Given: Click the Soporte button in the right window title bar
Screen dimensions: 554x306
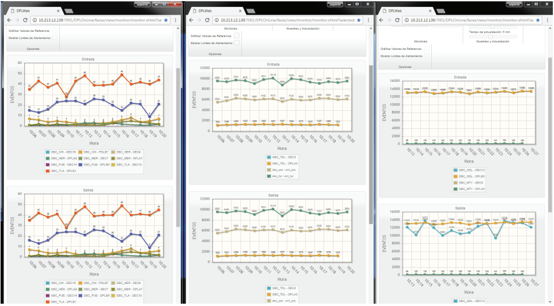Looking at the screenshot, I should coord(515,3).
